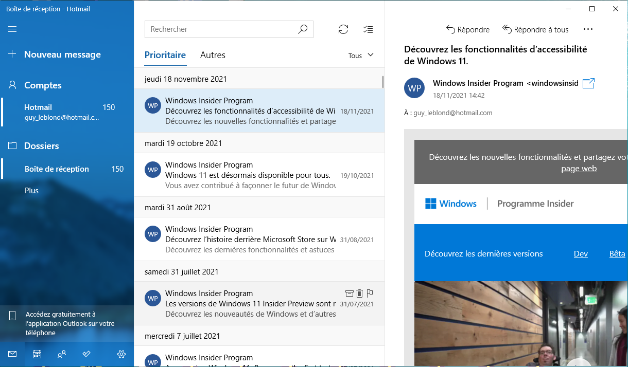Switch to Calendar from bottom bar
628x367 pixels.
click(x=37, y=354)
